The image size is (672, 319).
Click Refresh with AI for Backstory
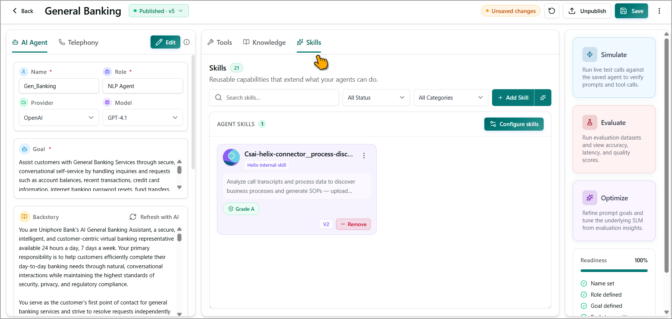tap(154, 217)
